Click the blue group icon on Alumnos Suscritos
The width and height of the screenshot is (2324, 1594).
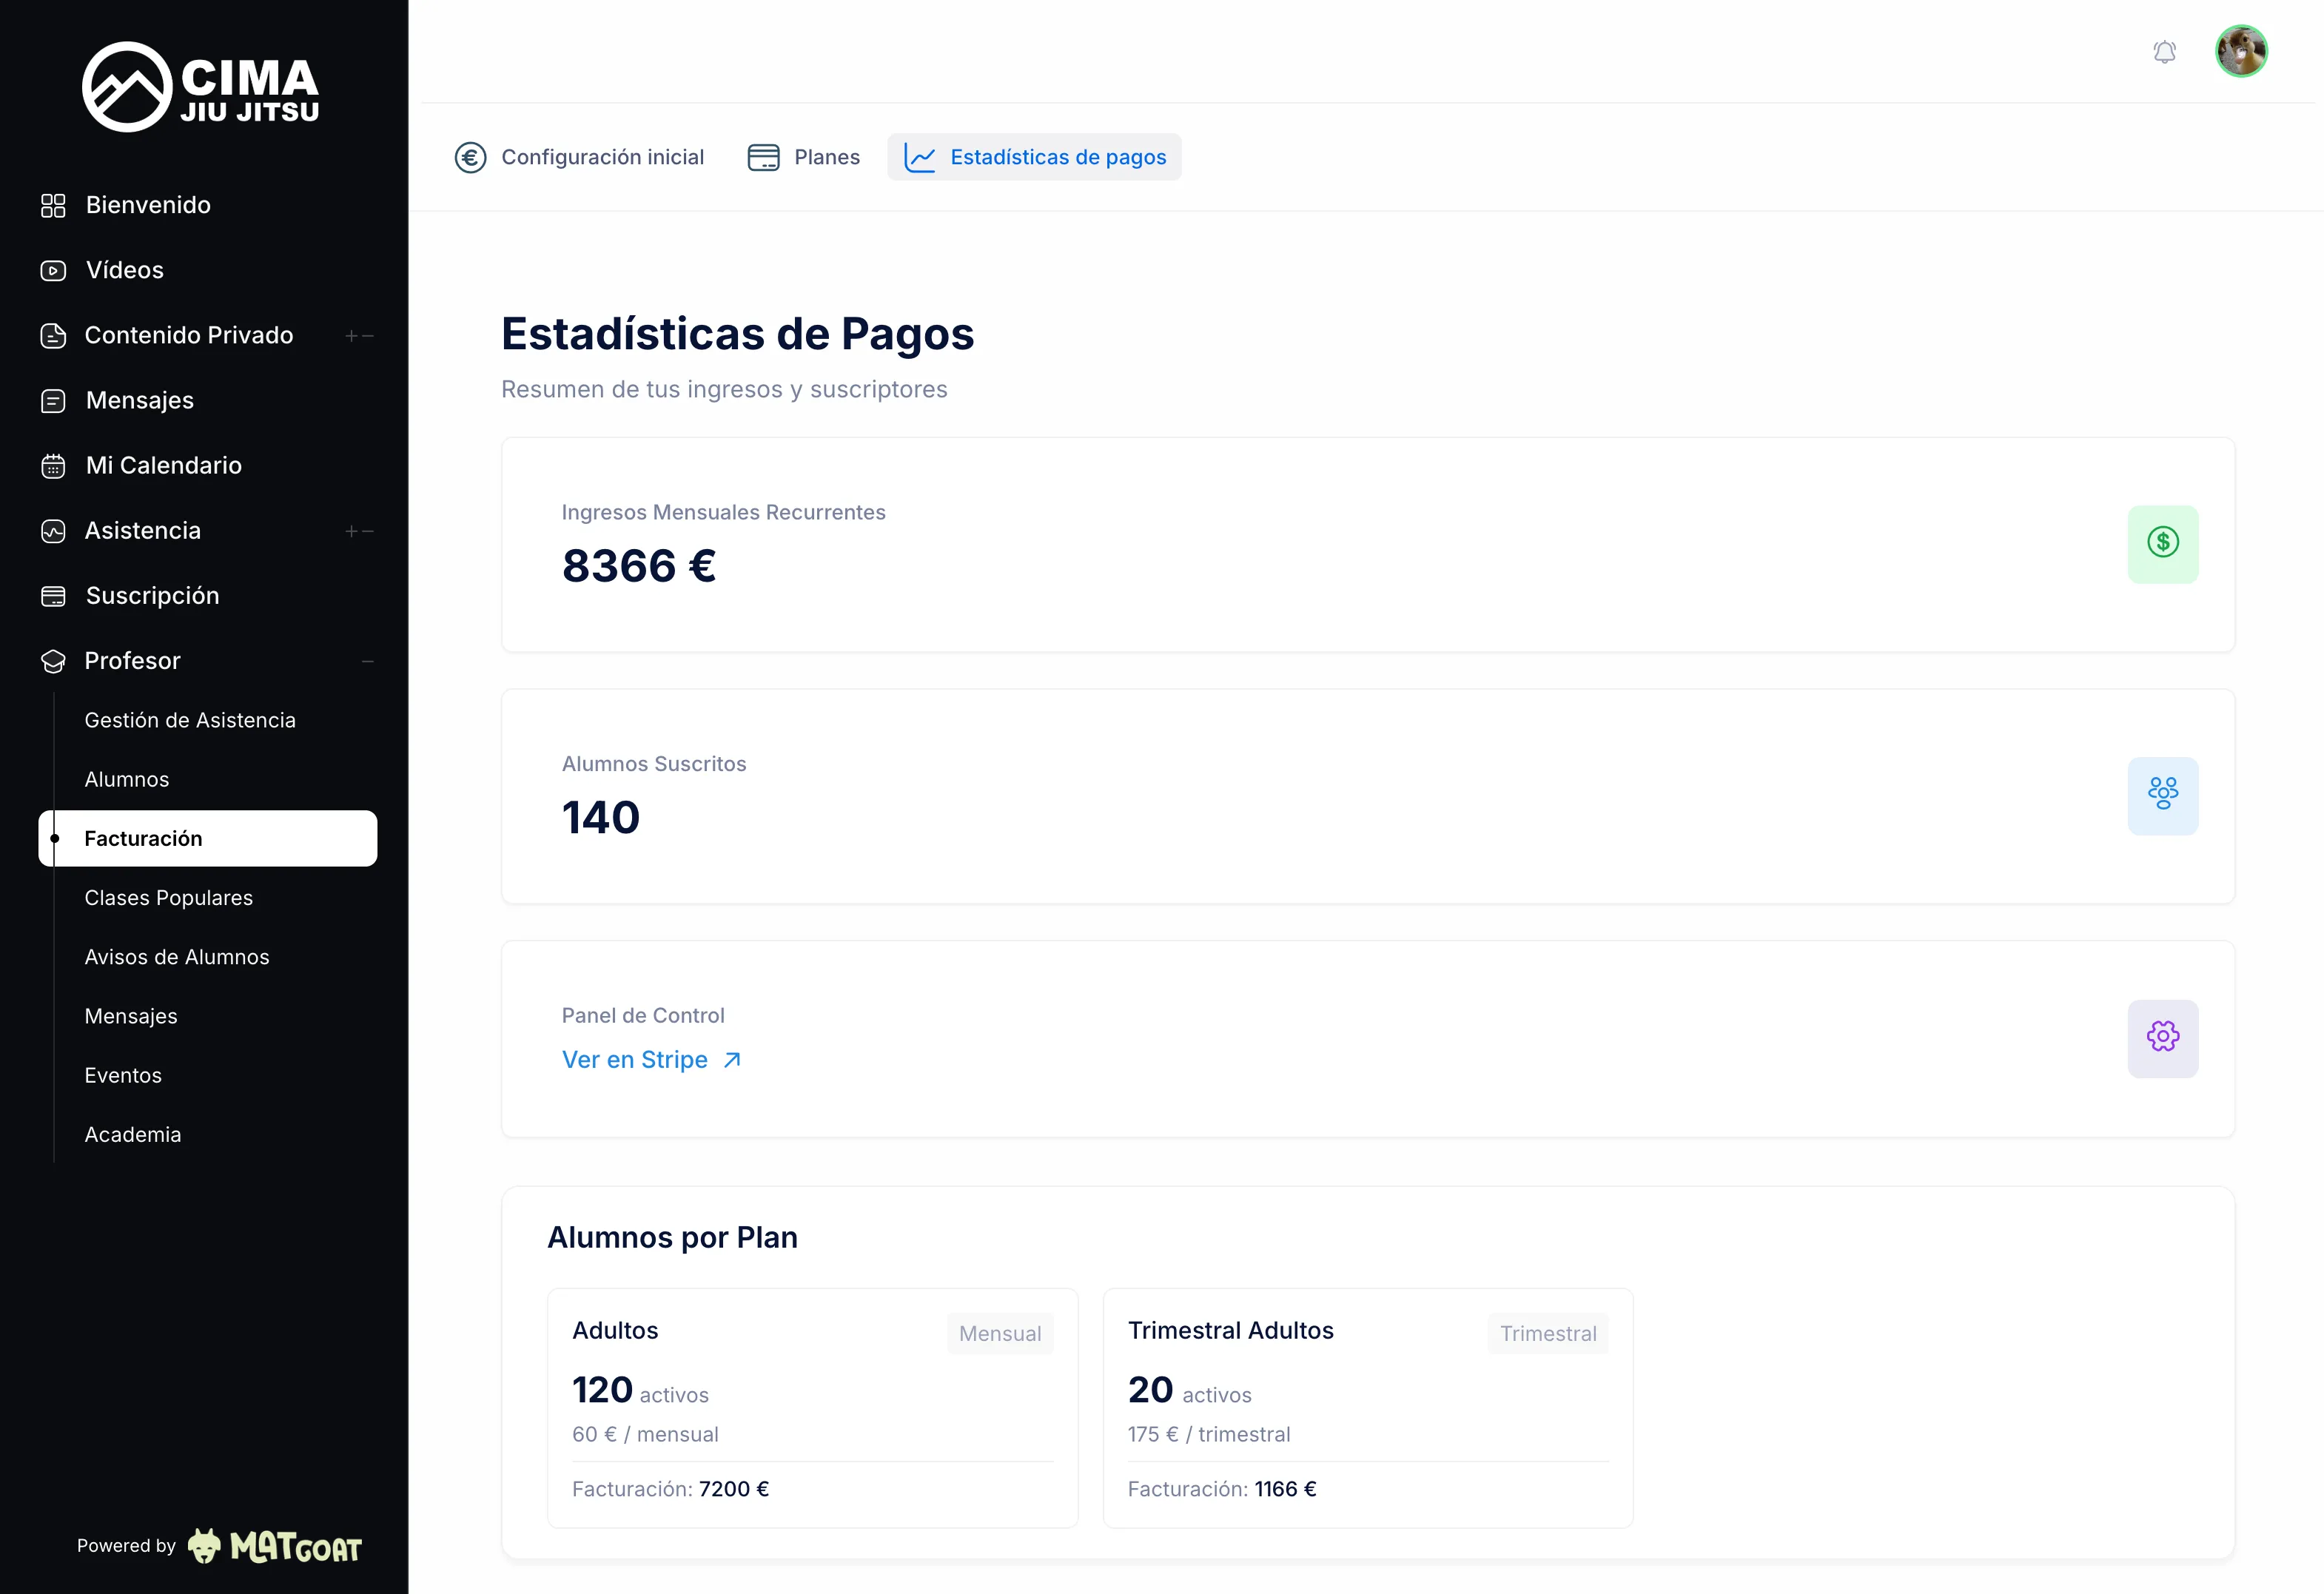pyautogui.click(x=2163, y=795)
